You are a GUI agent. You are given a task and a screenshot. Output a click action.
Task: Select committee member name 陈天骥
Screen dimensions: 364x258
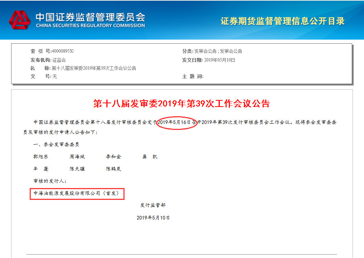click(x=77, y=169)
